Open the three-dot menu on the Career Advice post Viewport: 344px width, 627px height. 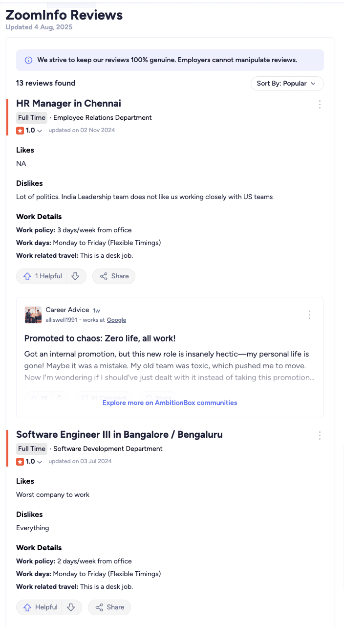tap(309, 315)
